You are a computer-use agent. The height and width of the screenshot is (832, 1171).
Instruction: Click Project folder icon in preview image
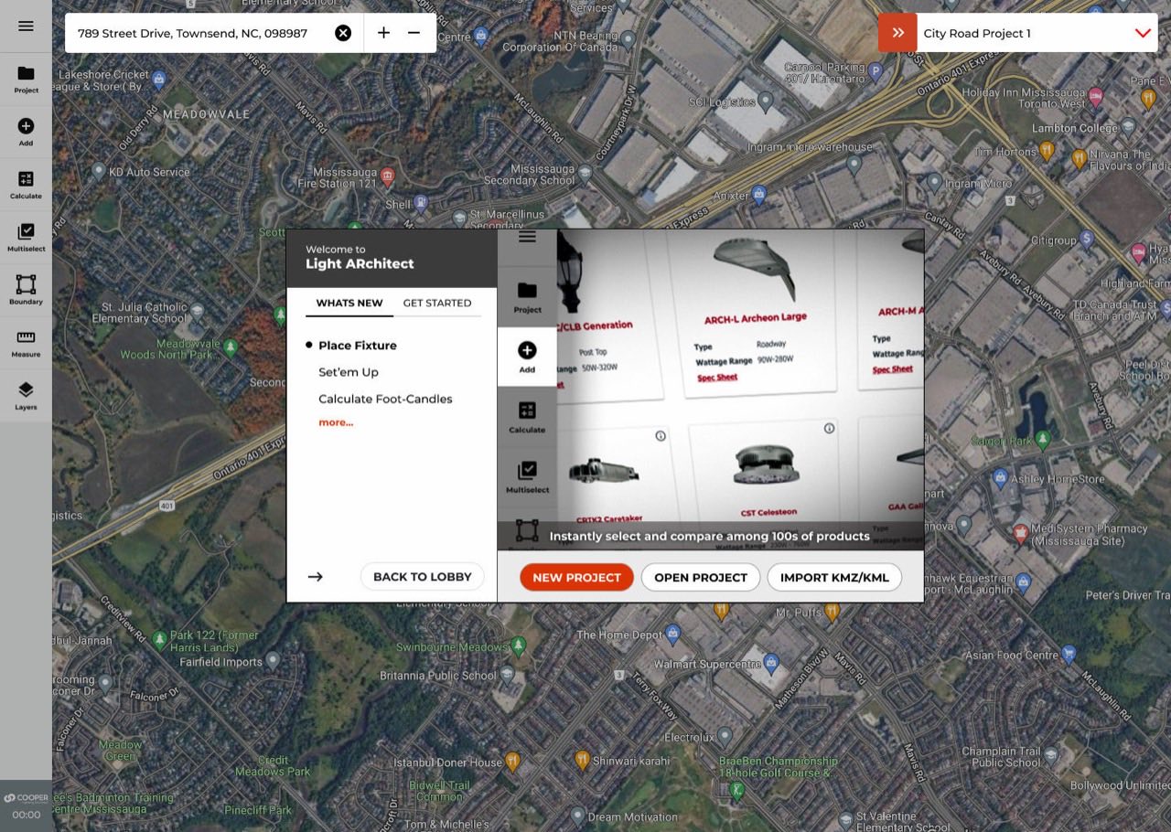[527, 297]
